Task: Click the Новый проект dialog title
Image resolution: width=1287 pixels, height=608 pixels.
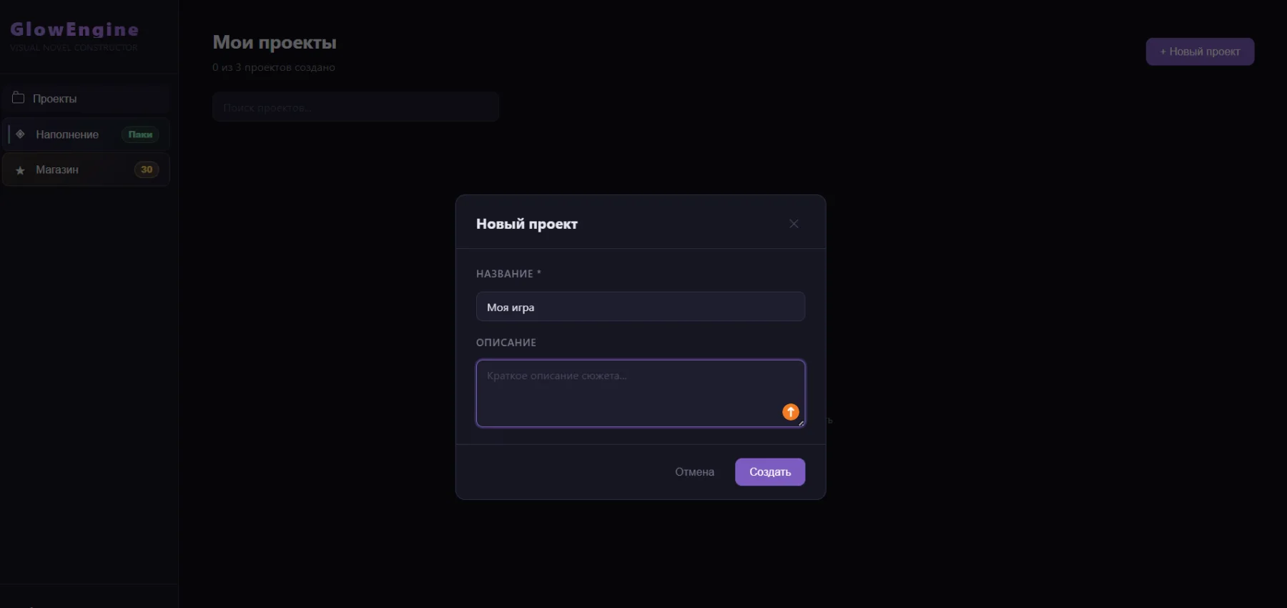Action: click(x=527, y=224)
